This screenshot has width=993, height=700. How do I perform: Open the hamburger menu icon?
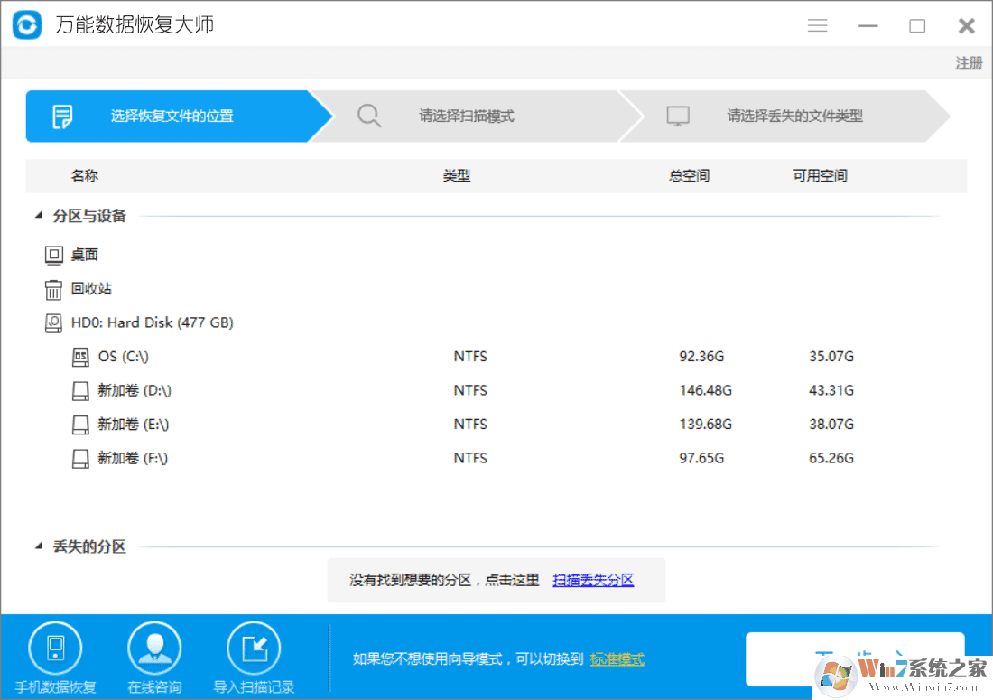coord(817,25)
